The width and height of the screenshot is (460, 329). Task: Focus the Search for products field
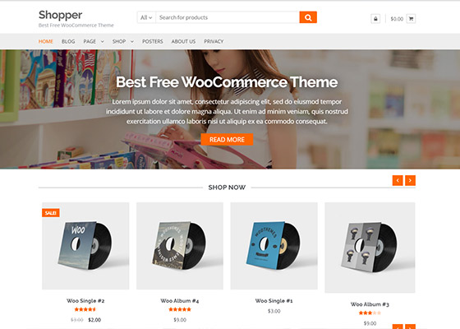(228, 17)
